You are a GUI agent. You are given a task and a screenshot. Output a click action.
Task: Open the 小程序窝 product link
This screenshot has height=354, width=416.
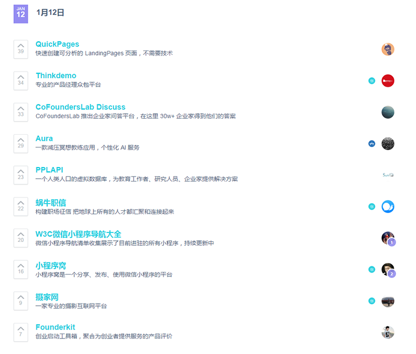pyautogui.click(x=50, y=266)
